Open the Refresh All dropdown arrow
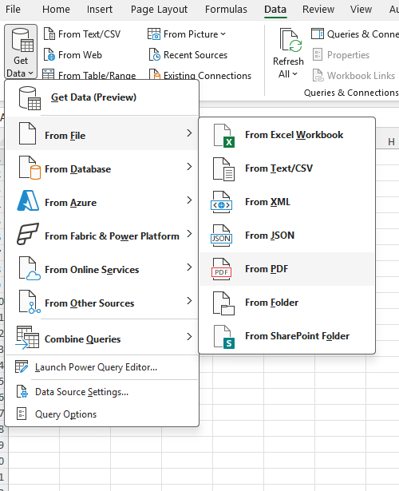Viewport: 399px width, 491px height. (294, 74)
